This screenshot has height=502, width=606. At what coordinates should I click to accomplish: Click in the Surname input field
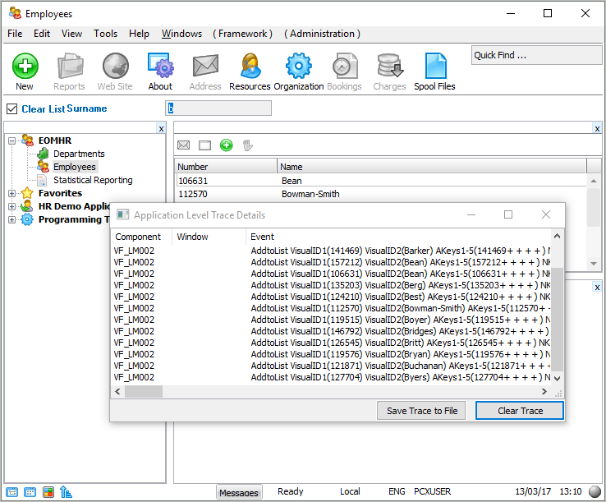pos(218,108)
